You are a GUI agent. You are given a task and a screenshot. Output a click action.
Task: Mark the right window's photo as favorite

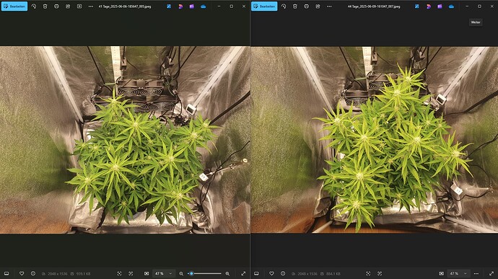[x=271, y=273]
